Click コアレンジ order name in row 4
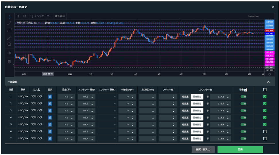 [36, 118]
